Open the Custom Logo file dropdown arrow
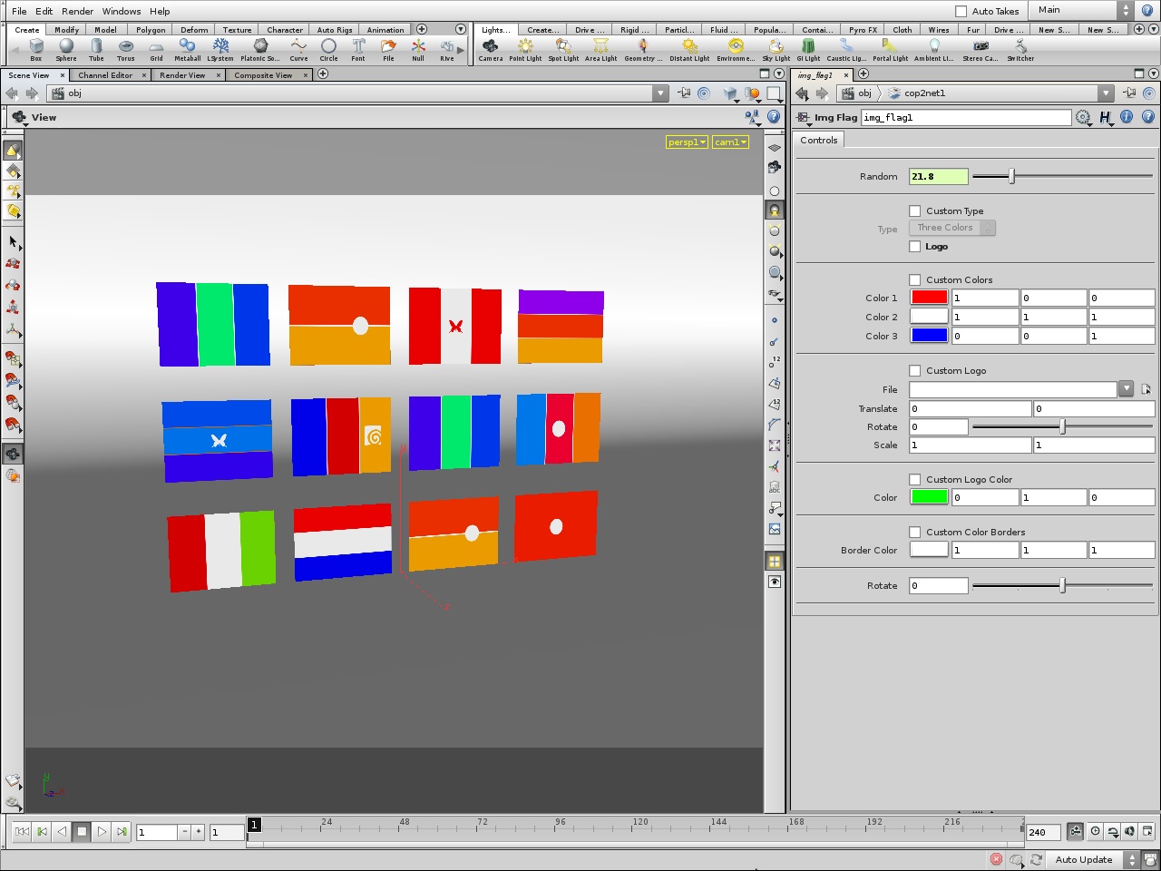 tap(1126, 389)
